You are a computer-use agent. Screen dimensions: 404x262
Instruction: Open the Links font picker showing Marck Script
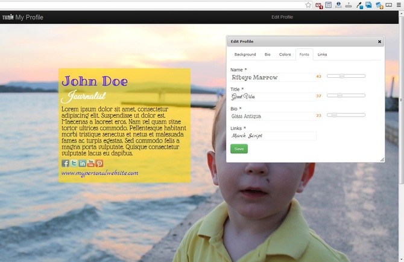pos(273,136)
